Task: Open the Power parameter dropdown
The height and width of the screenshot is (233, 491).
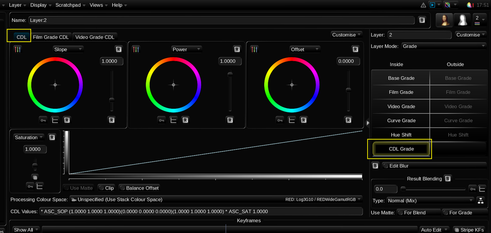Action: 186,49
